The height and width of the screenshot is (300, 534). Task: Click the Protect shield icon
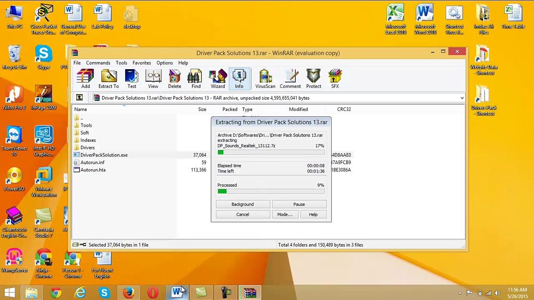(x=314, y=79)
